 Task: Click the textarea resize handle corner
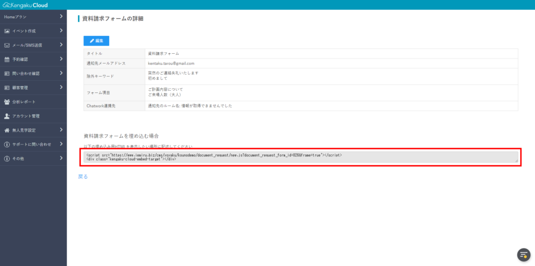(516, 161)
